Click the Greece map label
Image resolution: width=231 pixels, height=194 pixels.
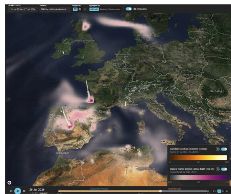[x=211, y=134]
